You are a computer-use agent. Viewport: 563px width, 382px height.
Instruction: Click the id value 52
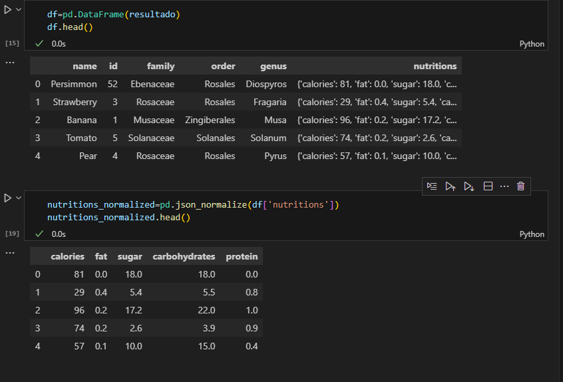[x=112, y=84]
